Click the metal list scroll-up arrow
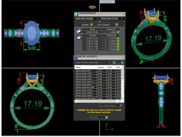Image resolution: width=182 pixels, height=137 pixels. pos(122,67)
